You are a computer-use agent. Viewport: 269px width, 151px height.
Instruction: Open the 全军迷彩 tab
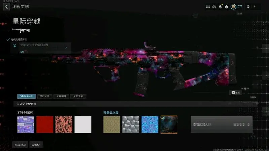tap(78, 96)
